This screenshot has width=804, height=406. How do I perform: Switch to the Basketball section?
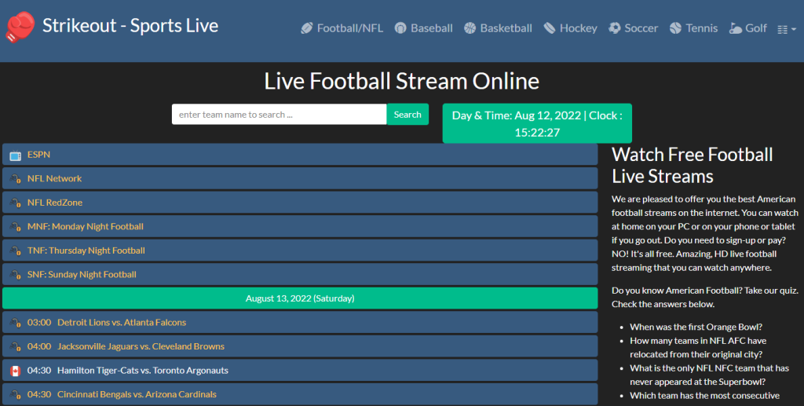coord(506,28)
